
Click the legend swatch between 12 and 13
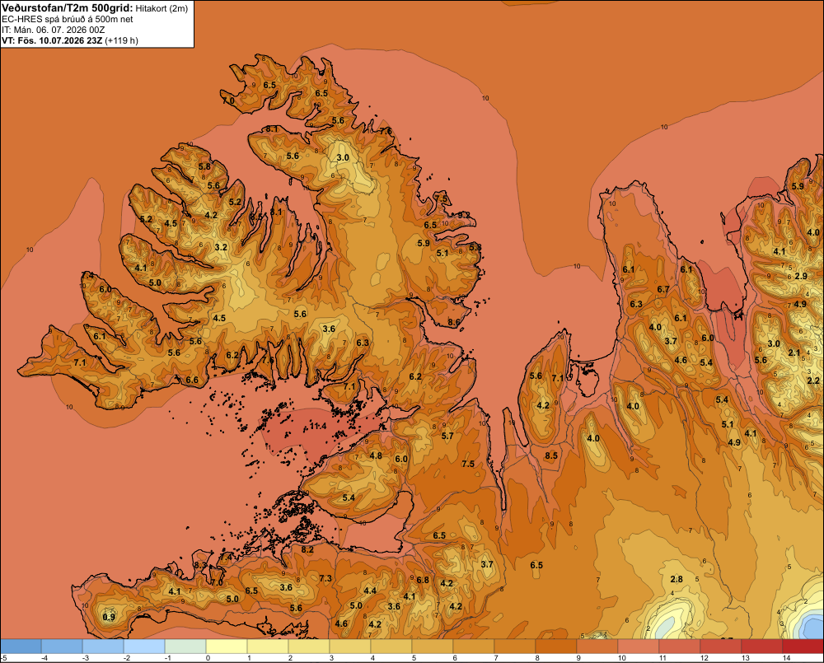point(720,647)
